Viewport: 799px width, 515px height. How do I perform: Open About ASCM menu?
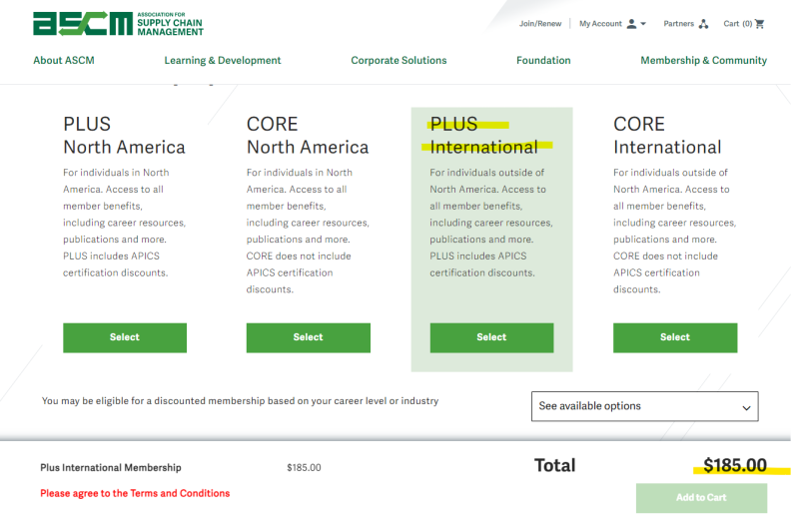tap(64, 60)
